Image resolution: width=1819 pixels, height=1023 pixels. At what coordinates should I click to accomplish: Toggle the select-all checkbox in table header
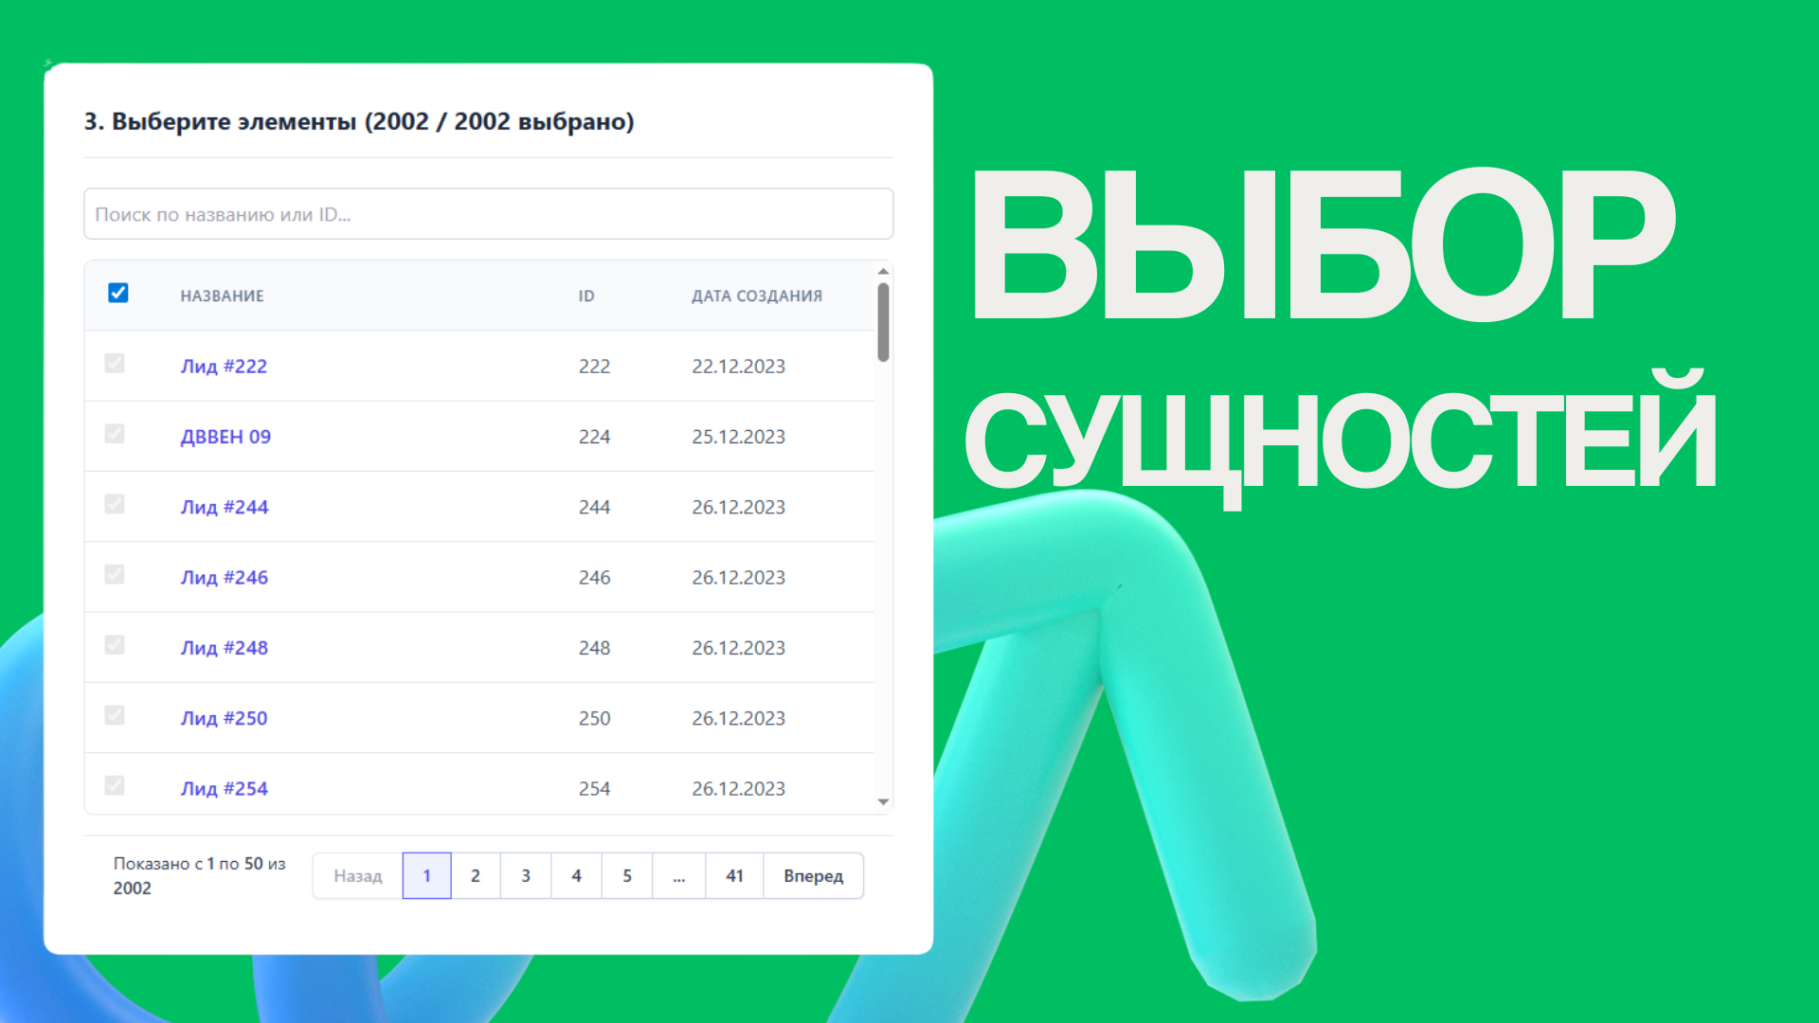[x=118, y=293]
